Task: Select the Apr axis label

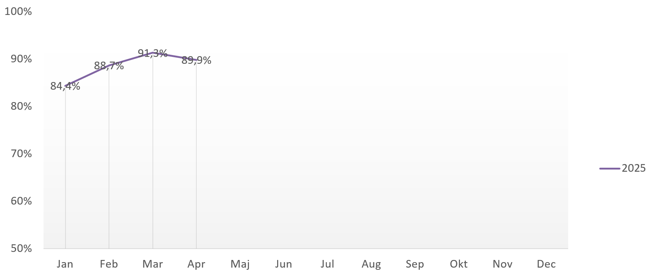Action: click(196, 264)
